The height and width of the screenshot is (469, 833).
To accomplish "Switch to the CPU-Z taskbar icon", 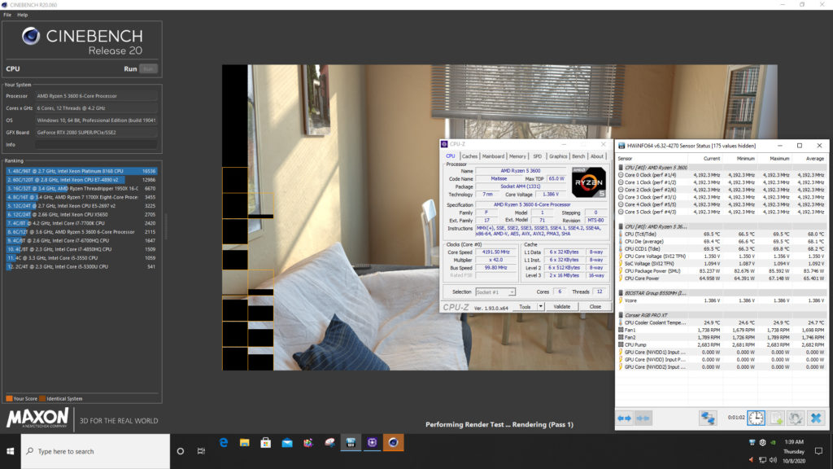I will (372, 442).
